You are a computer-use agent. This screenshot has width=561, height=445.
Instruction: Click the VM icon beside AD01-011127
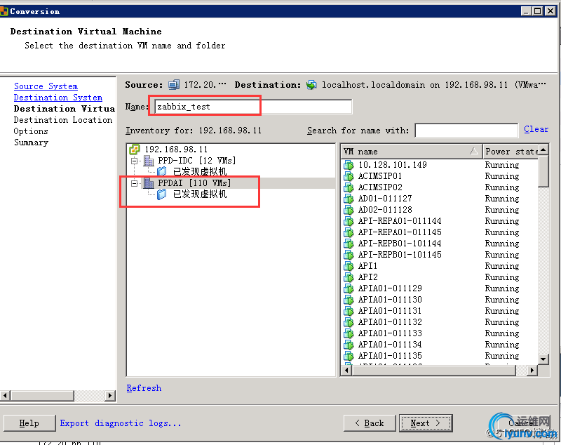pyautogui.click(x=349, y=199)
